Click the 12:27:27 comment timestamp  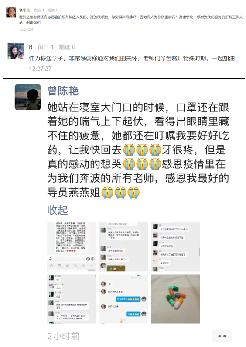click(40, 69)
